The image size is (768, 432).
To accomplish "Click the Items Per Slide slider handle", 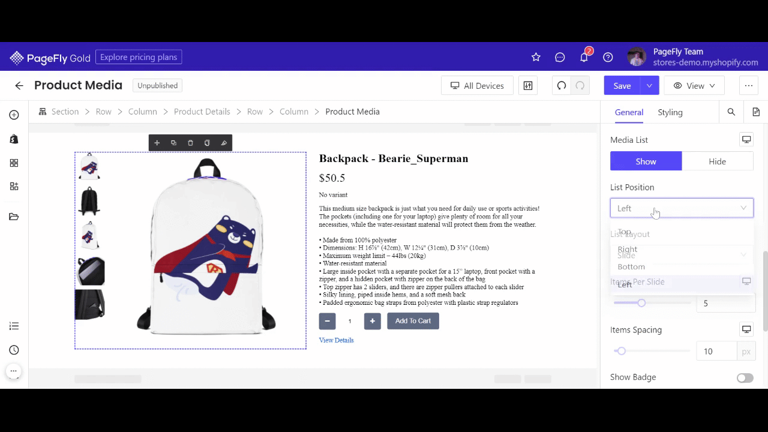I will click(x=641, y=303).
